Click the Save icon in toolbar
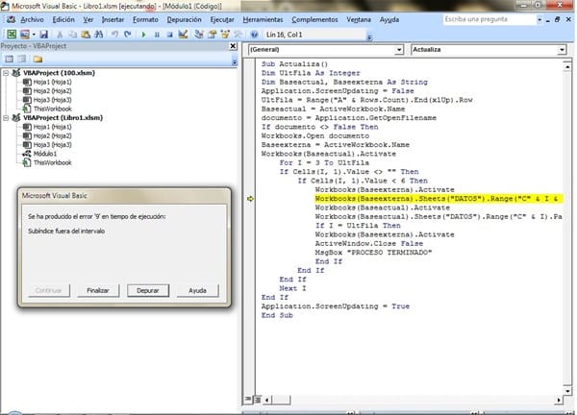The height and width of the screenshot is (415, 577). pyautogui.click(x=44, y=35)
